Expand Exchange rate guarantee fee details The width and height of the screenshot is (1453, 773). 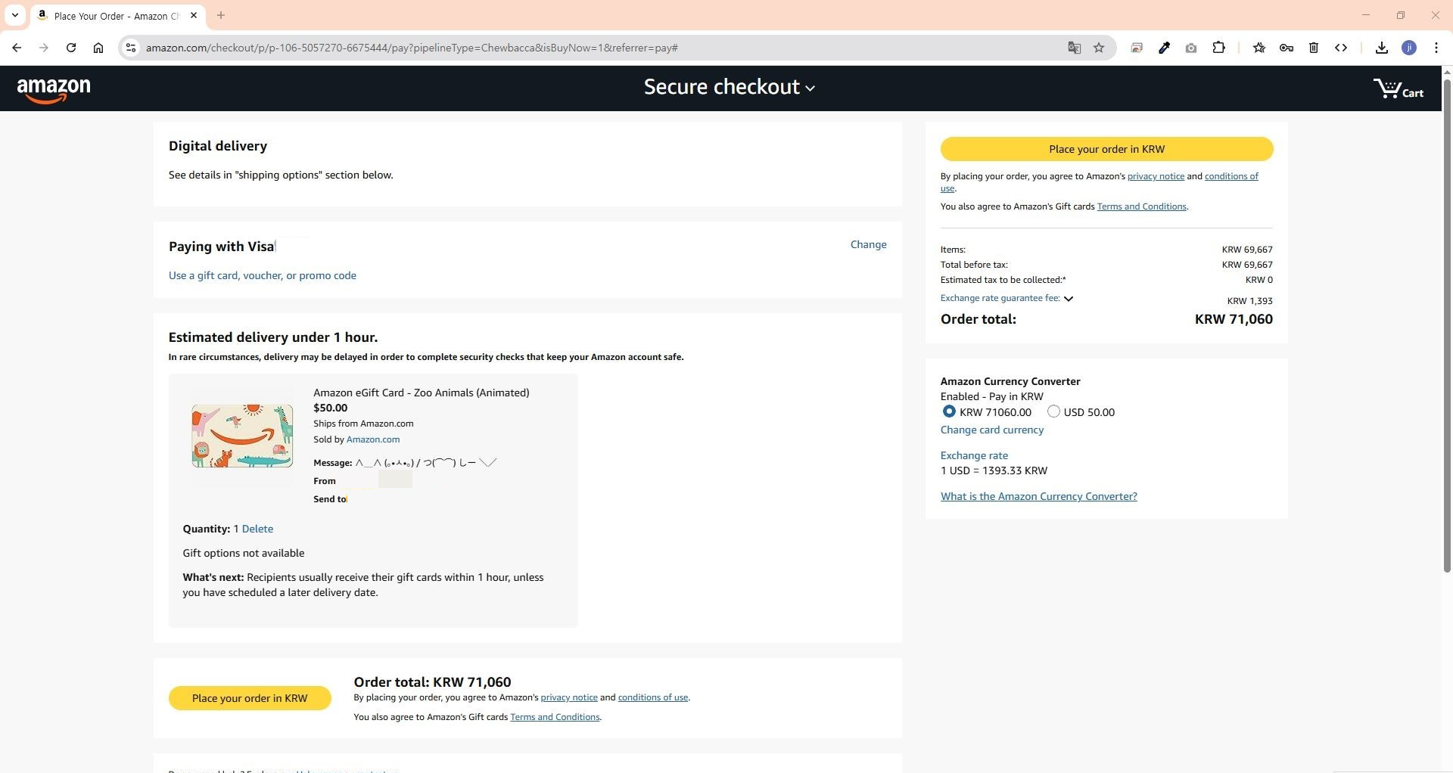point(1007,298)
